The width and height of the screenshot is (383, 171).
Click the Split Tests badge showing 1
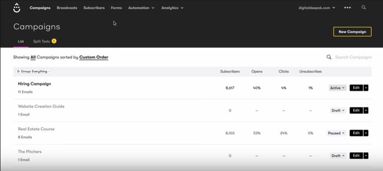(x=54, y=41)
